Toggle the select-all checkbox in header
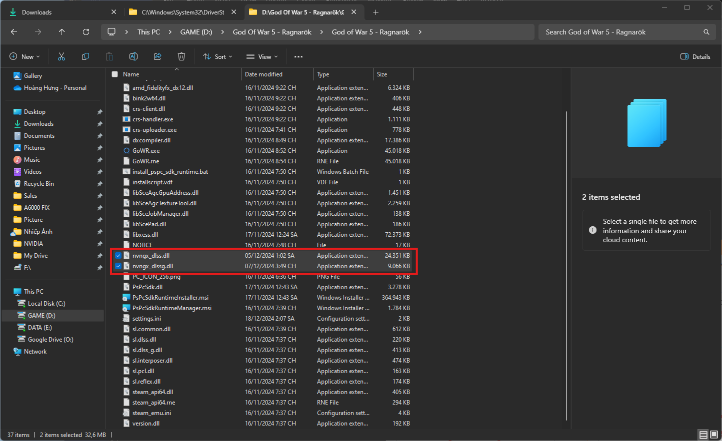Viewport: 722px width, 441px height. click(114, 74)
